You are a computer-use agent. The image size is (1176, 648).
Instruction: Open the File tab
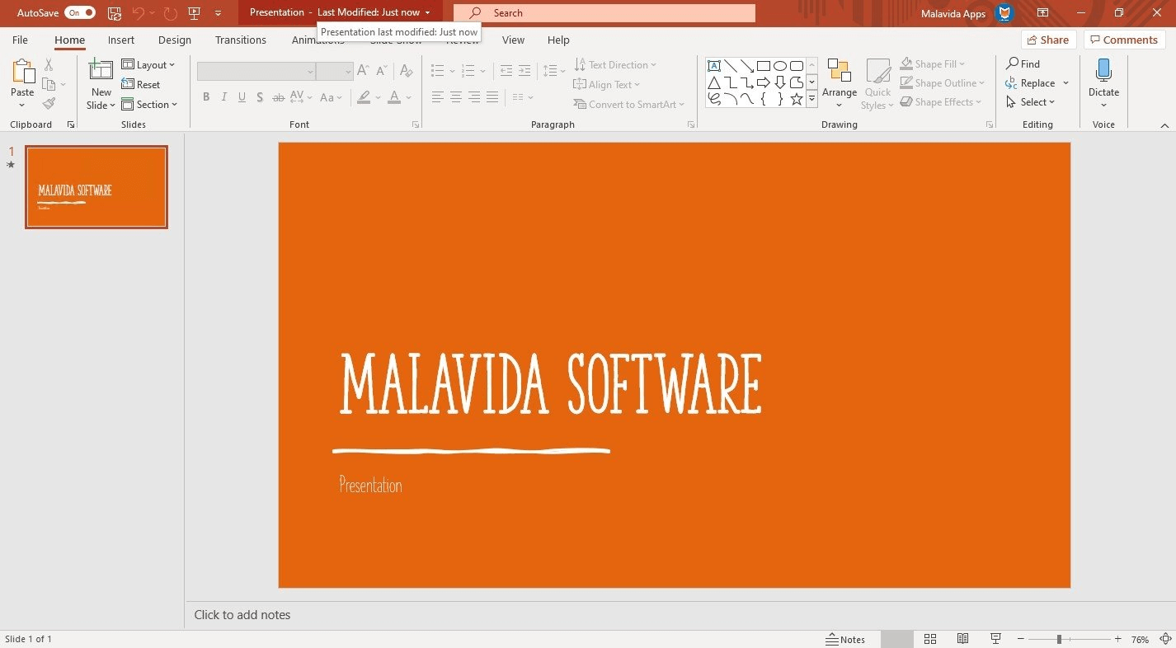point(20,40)
